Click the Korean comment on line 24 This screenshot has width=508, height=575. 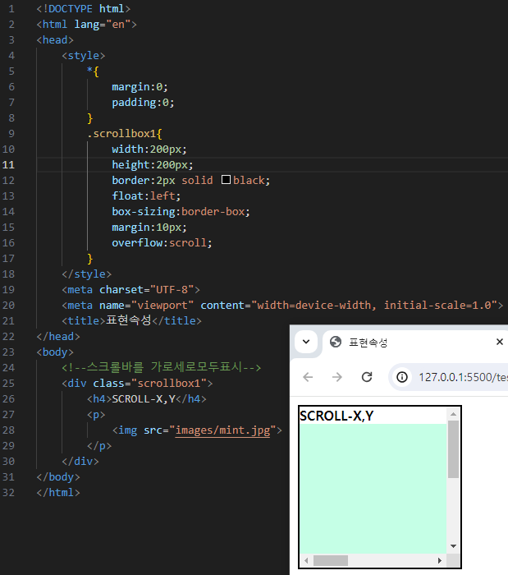(161, 367)
